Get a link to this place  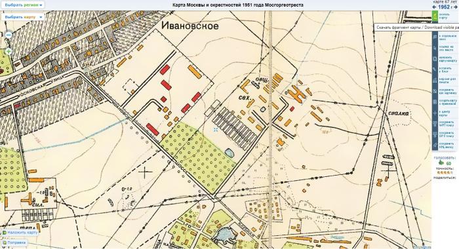(x=435, y=48)
